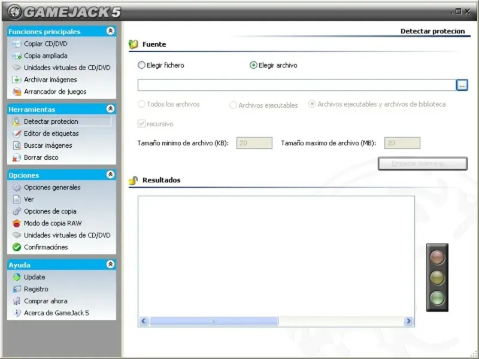Click the Fuente folder icon
The width and height of the screenshot is (479, 359).
tap(133, 44)
